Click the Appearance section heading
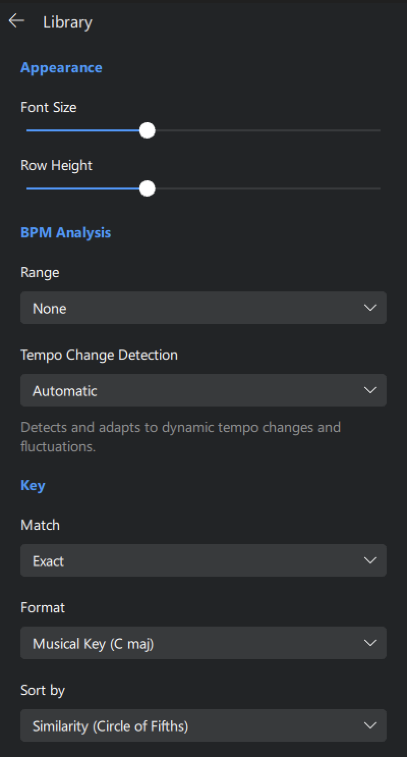Screen dimensions: 407x757 (x=61, y=68)
